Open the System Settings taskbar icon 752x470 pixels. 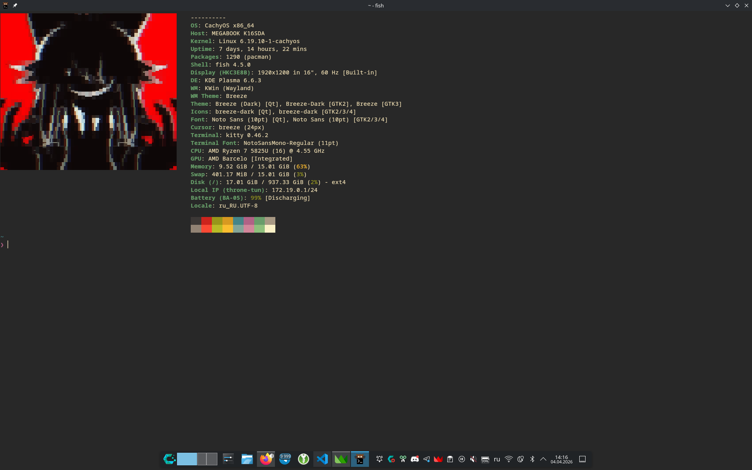(228, 459)
